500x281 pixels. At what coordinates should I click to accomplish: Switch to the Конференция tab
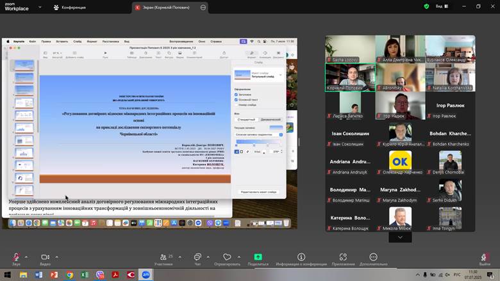[x=70, y=7]
